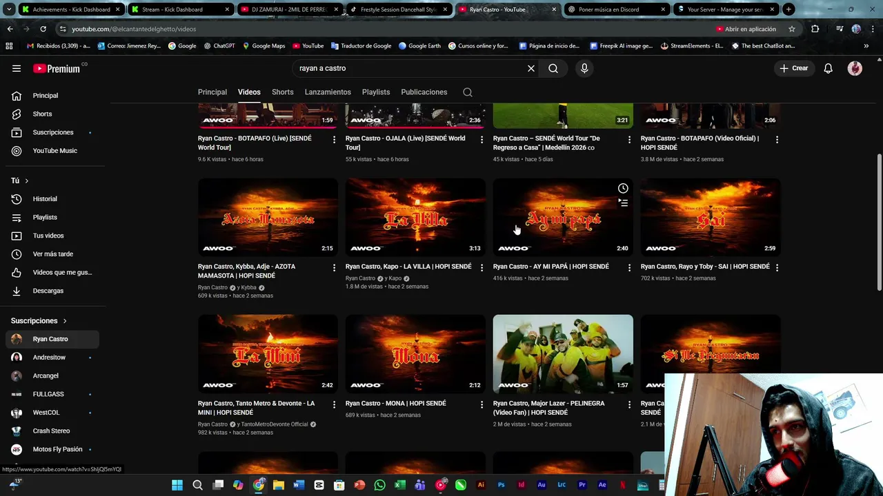Open options for BOTAPAFO (Live) video
The width and height of the screenshot is (883, 496).
tap(334, 139)
